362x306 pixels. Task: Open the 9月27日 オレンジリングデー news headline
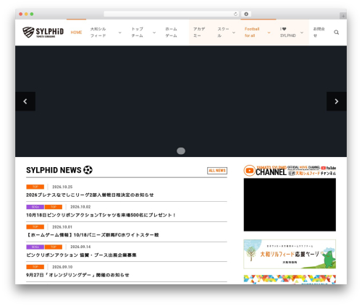pos(77,275)
